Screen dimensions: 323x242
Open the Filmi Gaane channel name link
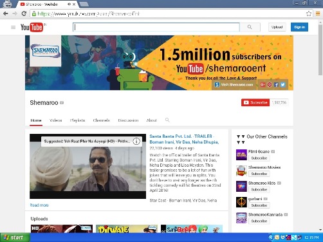tap(259, 151)
